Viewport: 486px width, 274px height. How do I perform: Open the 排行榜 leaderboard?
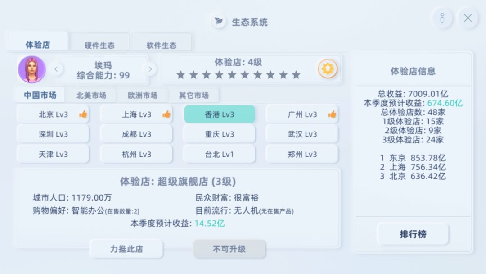(413, 234)
